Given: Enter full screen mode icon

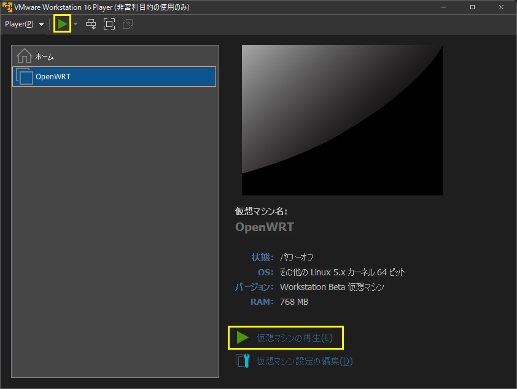Looking at the screenshot, I should click(109, 24).
